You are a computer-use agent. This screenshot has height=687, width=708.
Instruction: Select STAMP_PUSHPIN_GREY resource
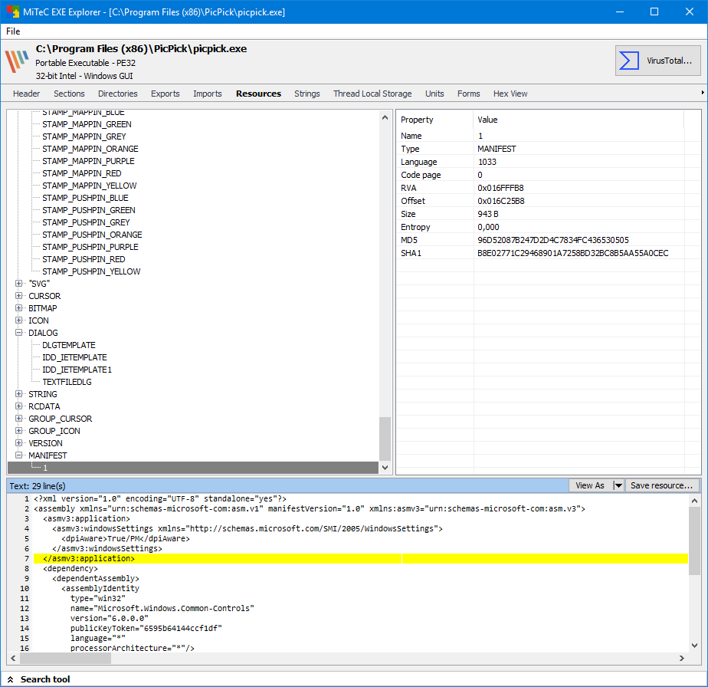click(x=86, y=222)
